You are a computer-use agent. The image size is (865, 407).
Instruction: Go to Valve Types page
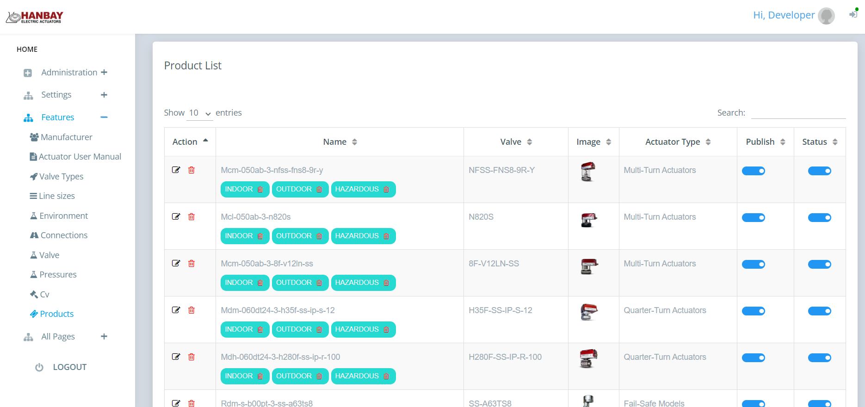[56, 177]
